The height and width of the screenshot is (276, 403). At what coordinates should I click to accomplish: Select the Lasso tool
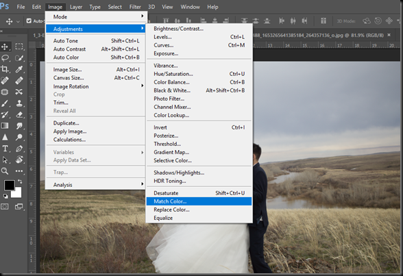(5, 58)
